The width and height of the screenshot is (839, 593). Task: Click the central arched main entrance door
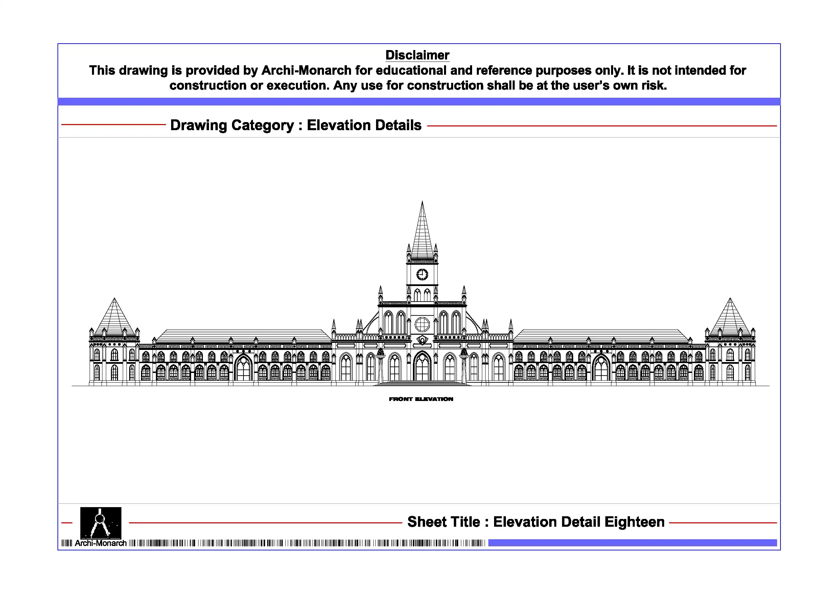click(422, 366)
